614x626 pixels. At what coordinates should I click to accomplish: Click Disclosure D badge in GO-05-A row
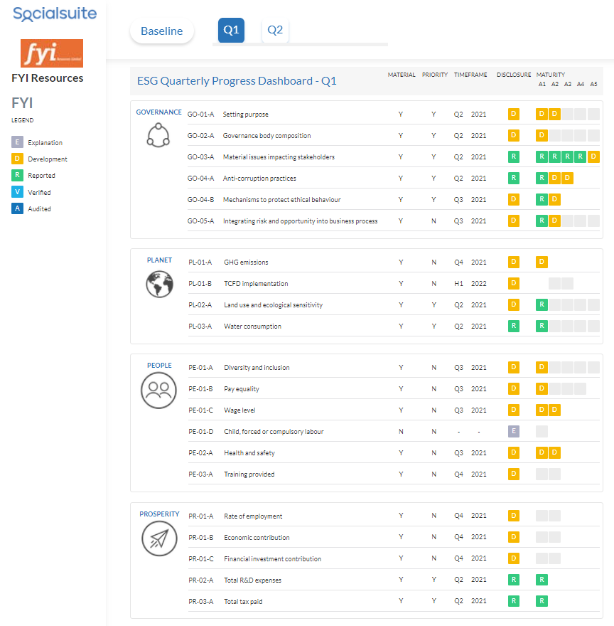click(x=514, y=221)
